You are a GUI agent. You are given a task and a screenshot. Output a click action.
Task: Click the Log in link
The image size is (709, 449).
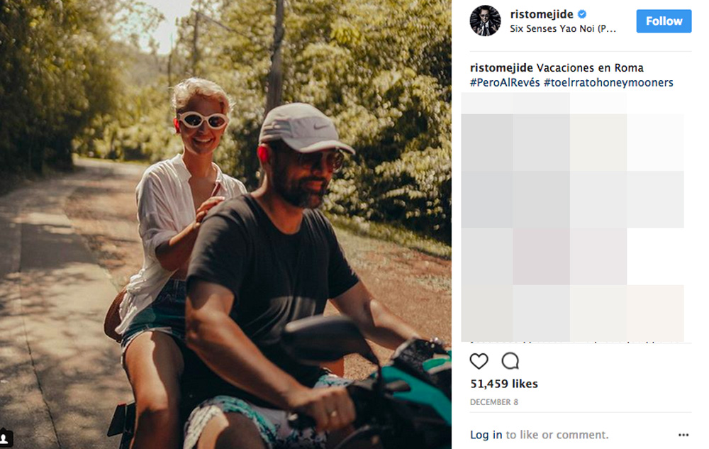click(x=486, y=435)
